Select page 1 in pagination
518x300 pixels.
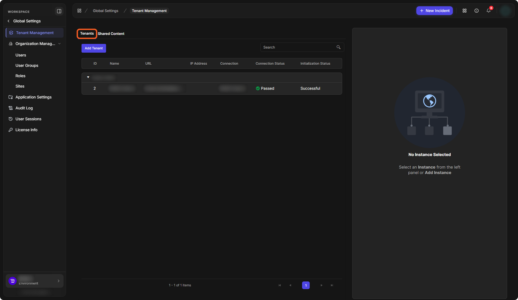click(x=306, y=285)
